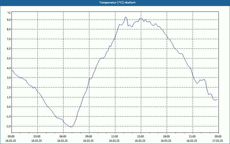Select the '2,0' y-axis value
The height and width of the screenshot is (144, 230).
point(9,88)
